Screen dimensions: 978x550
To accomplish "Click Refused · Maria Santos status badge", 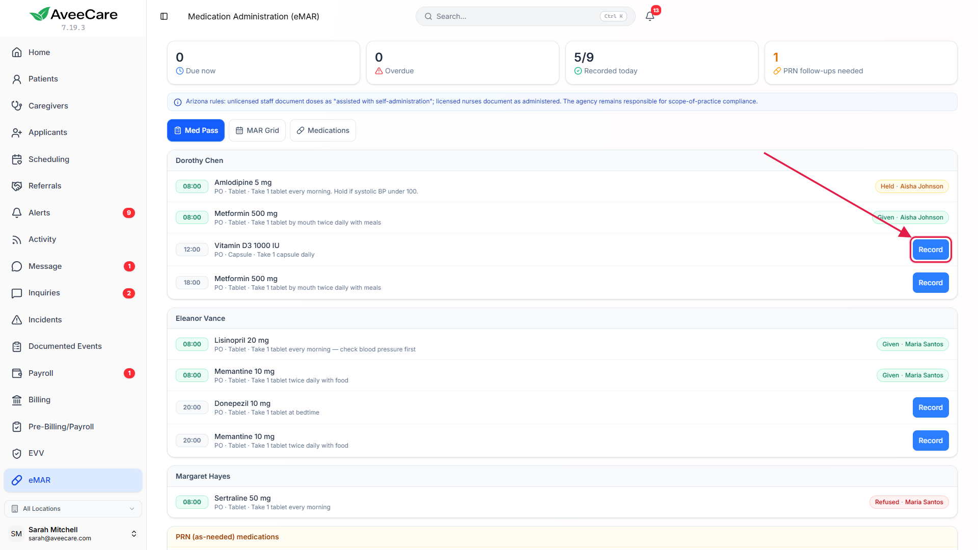I will pyautogui.click(x=909, y=502).
